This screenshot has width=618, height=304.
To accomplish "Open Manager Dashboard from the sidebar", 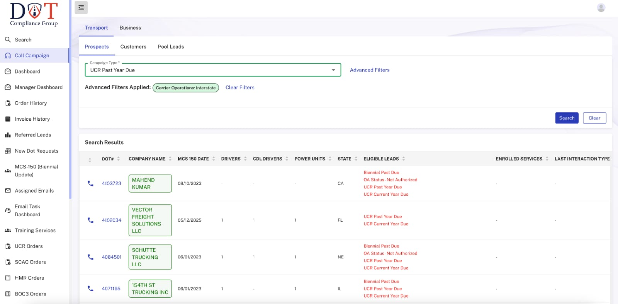I will tap(38, 87).
